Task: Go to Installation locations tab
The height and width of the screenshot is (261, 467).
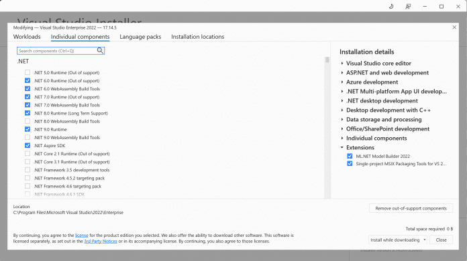Action: click(198, 37)
